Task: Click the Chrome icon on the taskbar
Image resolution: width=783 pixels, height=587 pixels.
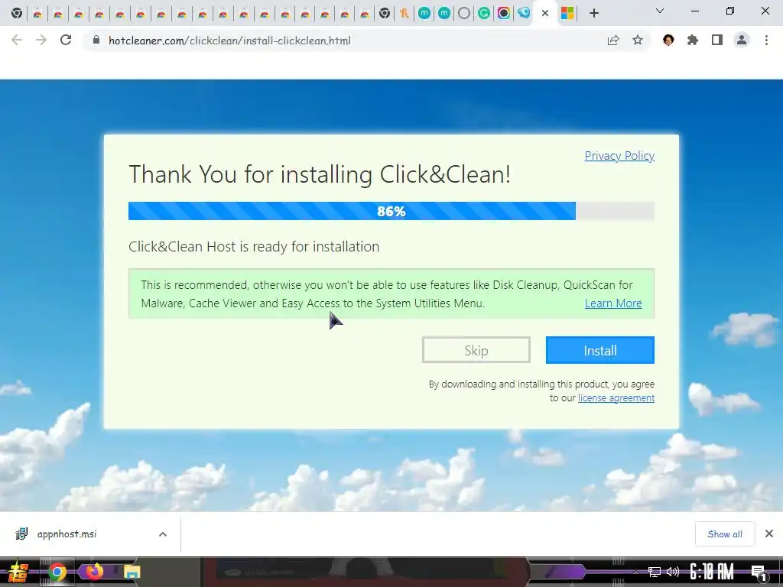Action: [57, 572]
